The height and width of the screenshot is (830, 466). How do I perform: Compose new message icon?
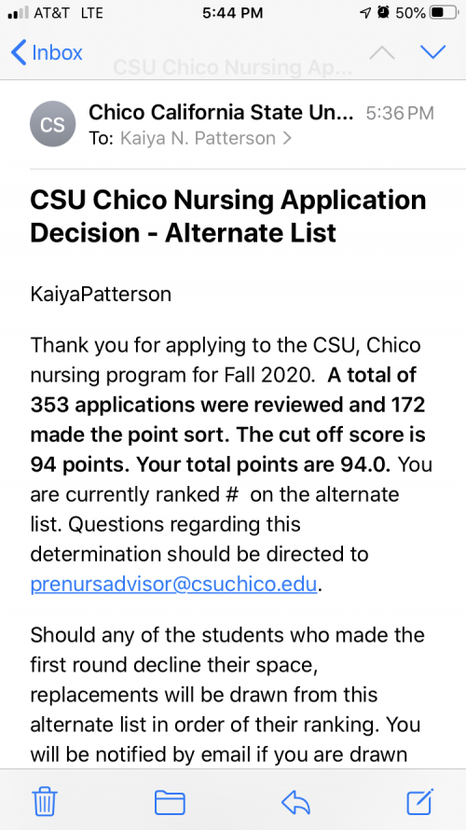pyautogui.click(x=420, y=801)
